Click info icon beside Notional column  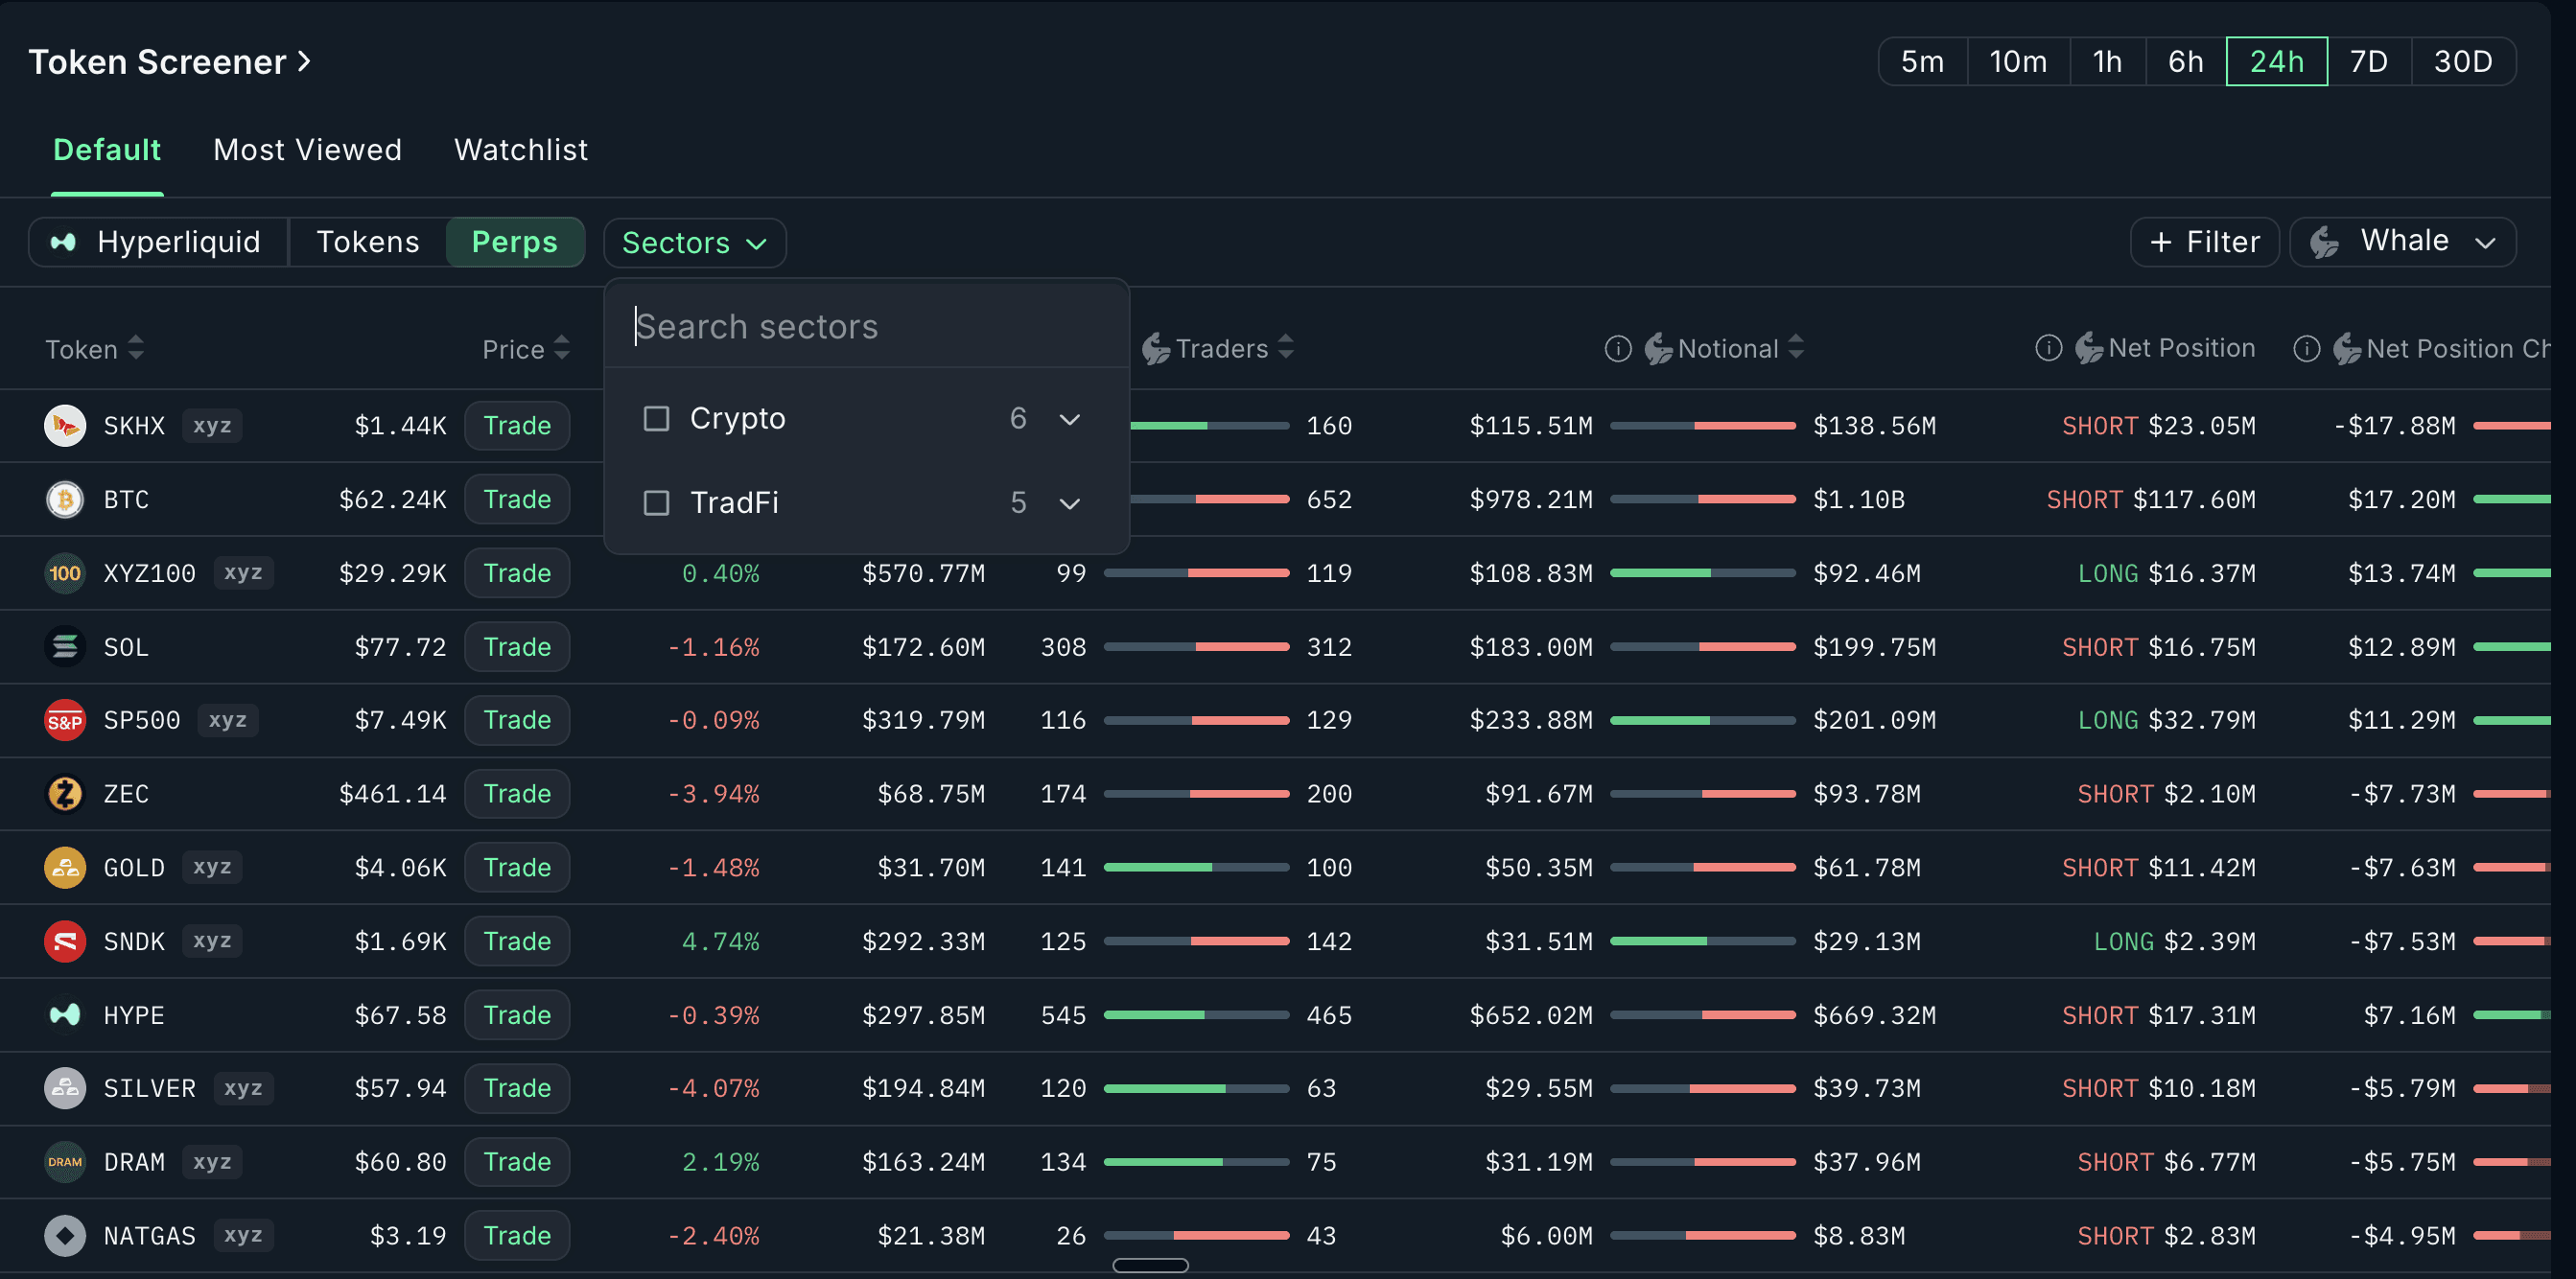[x=1618, y=348]
